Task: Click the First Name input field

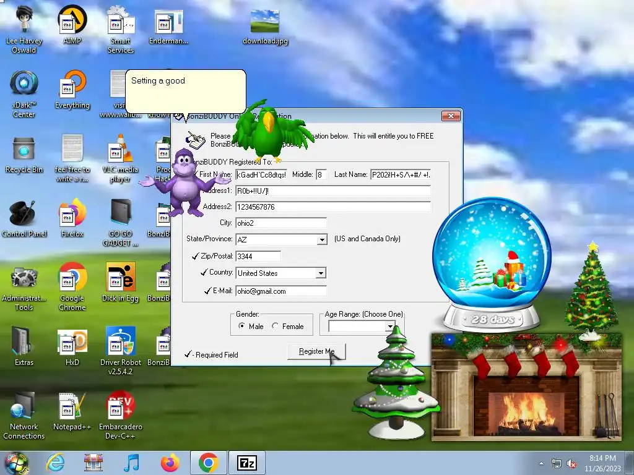Action: [261, 174]
